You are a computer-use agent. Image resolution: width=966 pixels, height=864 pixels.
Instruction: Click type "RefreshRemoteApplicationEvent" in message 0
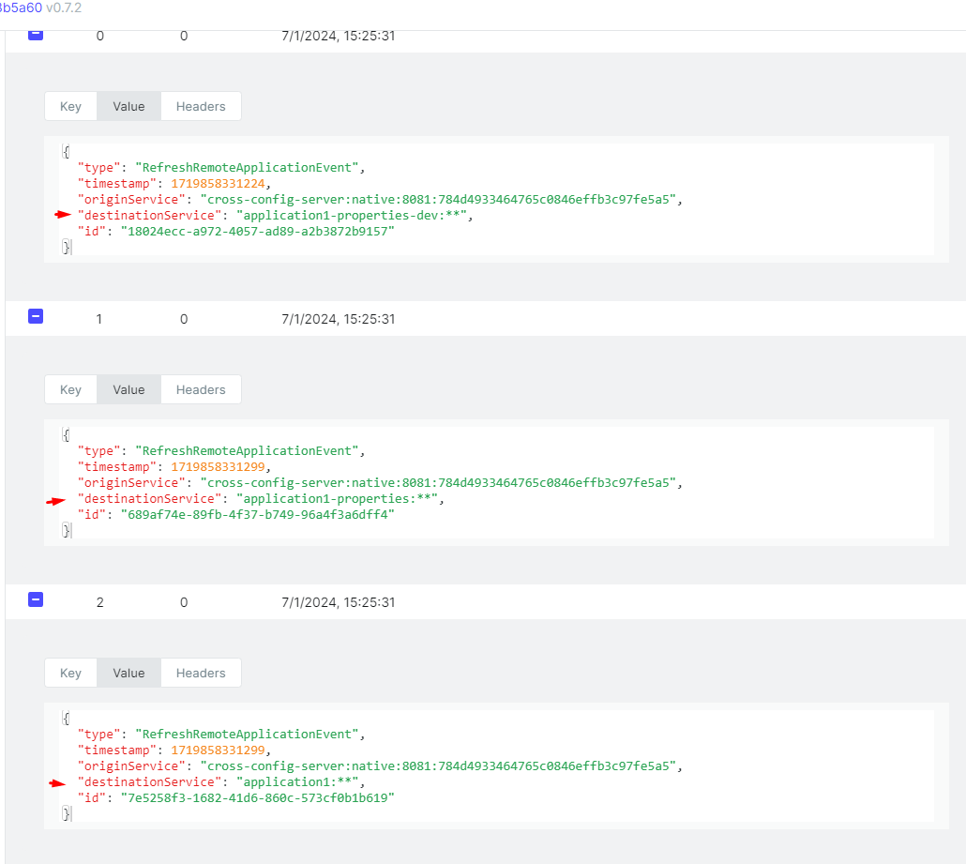click(x=247, y=168)
